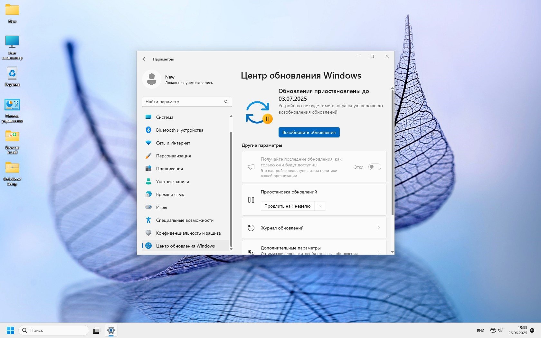This screenshot has width=541, height=338.
Task: Maximize the Параметры window
Action: tap(372, 56)
